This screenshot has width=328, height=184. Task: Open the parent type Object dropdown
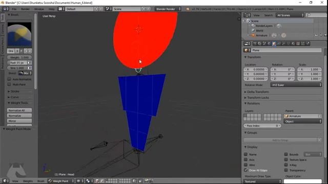coord(303,122)
